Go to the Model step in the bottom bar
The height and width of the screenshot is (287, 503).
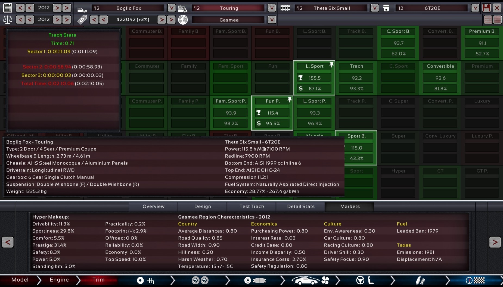point(20,280)
